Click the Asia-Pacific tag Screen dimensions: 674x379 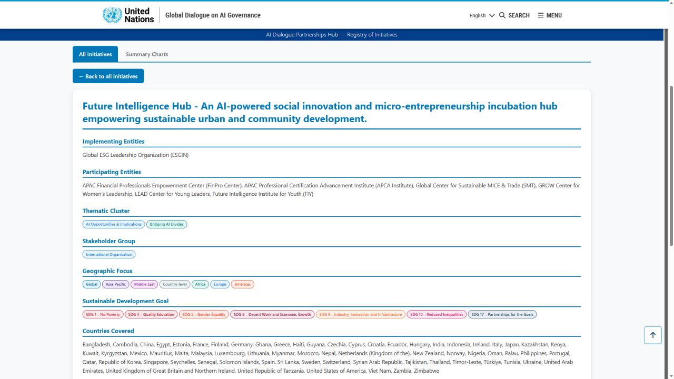[115, 284]
